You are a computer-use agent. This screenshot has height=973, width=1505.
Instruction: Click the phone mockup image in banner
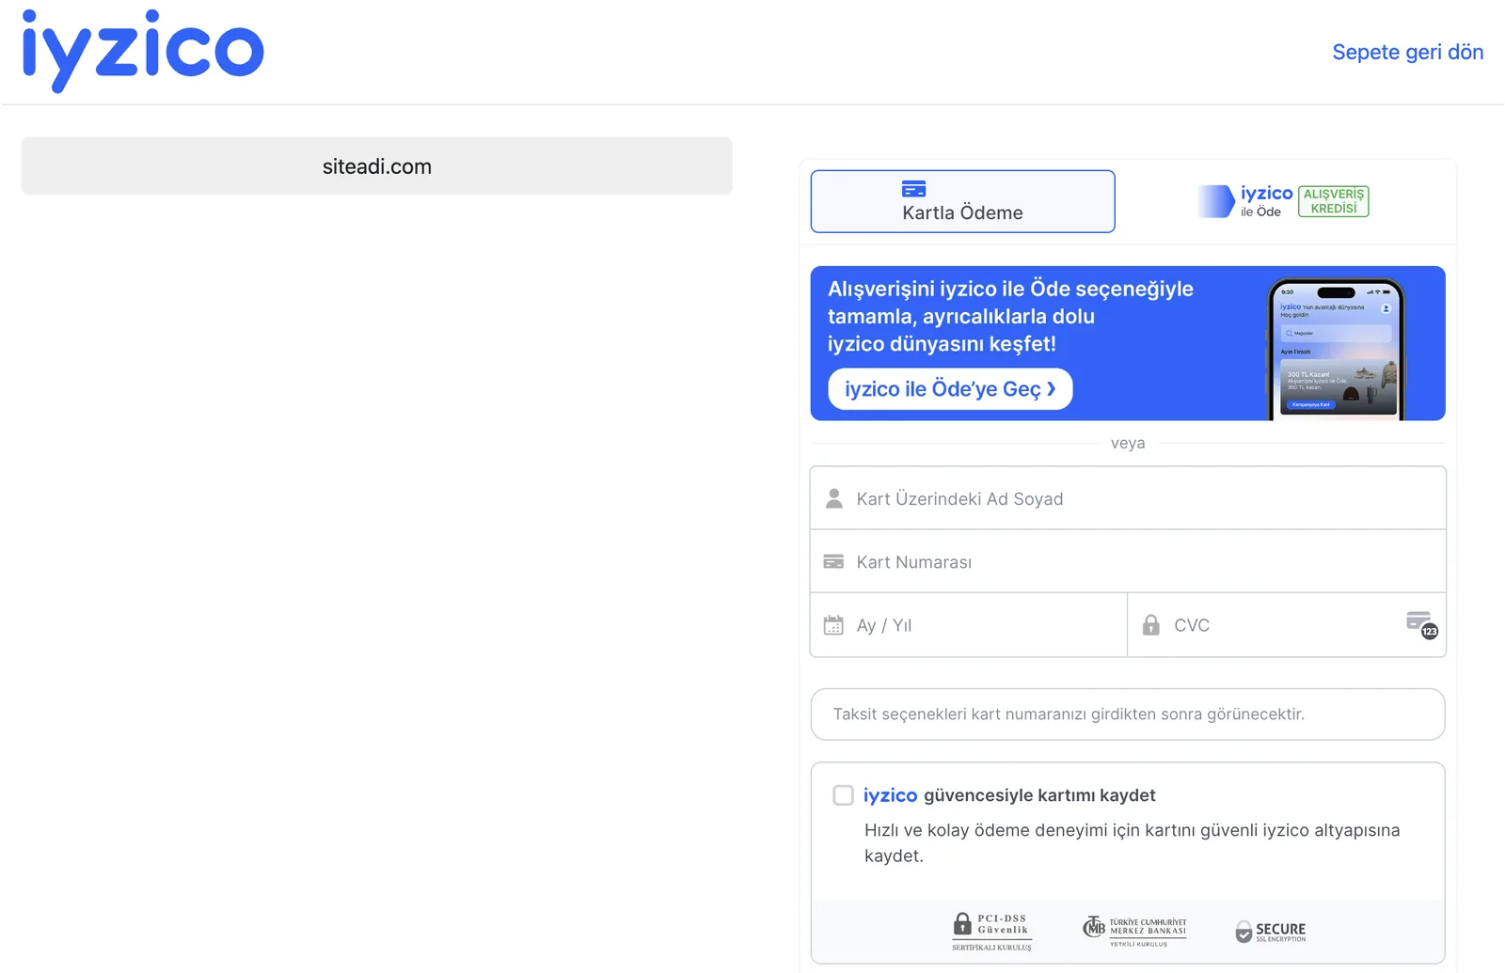point(1336,349)
